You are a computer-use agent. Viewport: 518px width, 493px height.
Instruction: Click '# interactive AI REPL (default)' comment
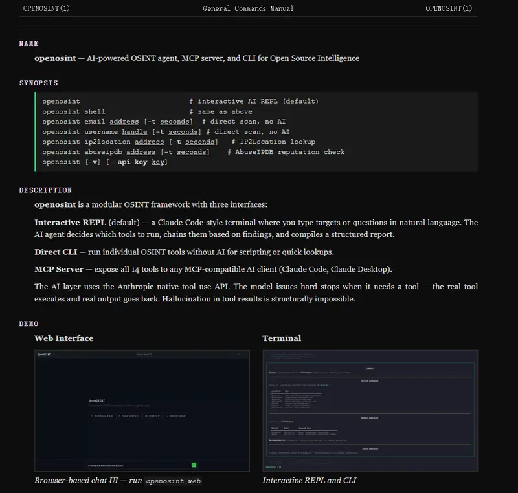[254, 102]
